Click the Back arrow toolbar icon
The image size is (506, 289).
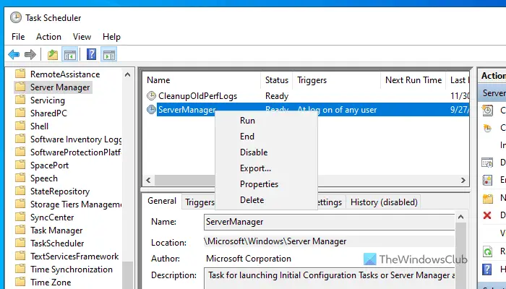pyautogui.click(x=14, y=54)
